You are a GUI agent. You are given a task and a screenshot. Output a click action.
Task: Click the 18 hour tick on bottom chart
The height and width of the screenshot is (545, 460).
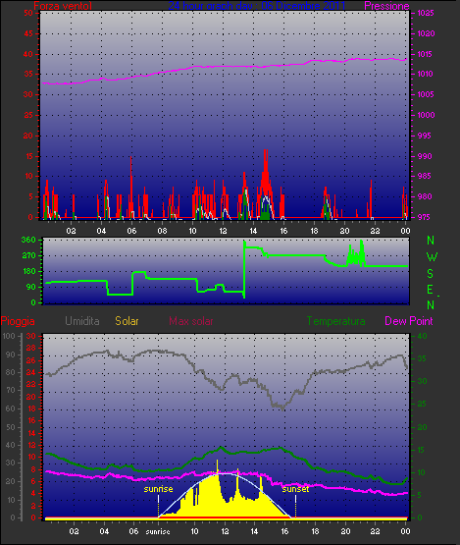click(315, 531)
